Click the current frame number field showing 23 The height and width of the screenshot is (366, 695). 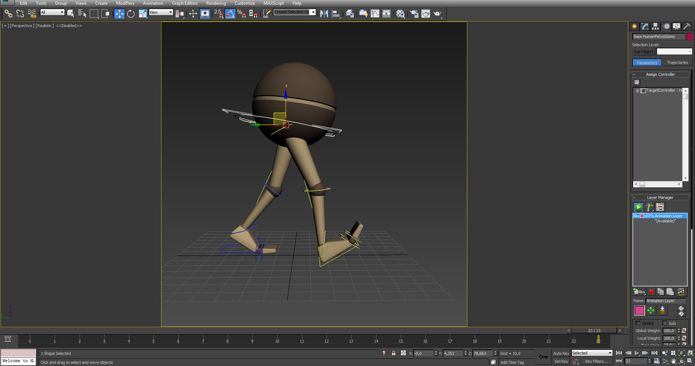point(635,361)
